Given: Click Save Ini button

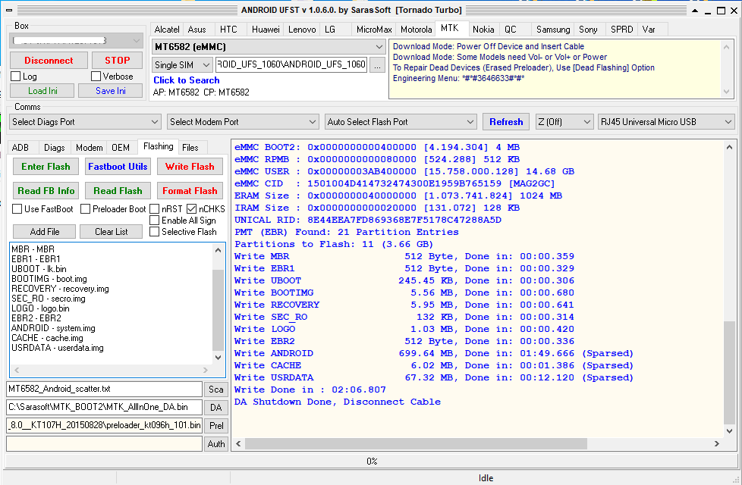Looking at the screenshot, I should click(110, 91).
